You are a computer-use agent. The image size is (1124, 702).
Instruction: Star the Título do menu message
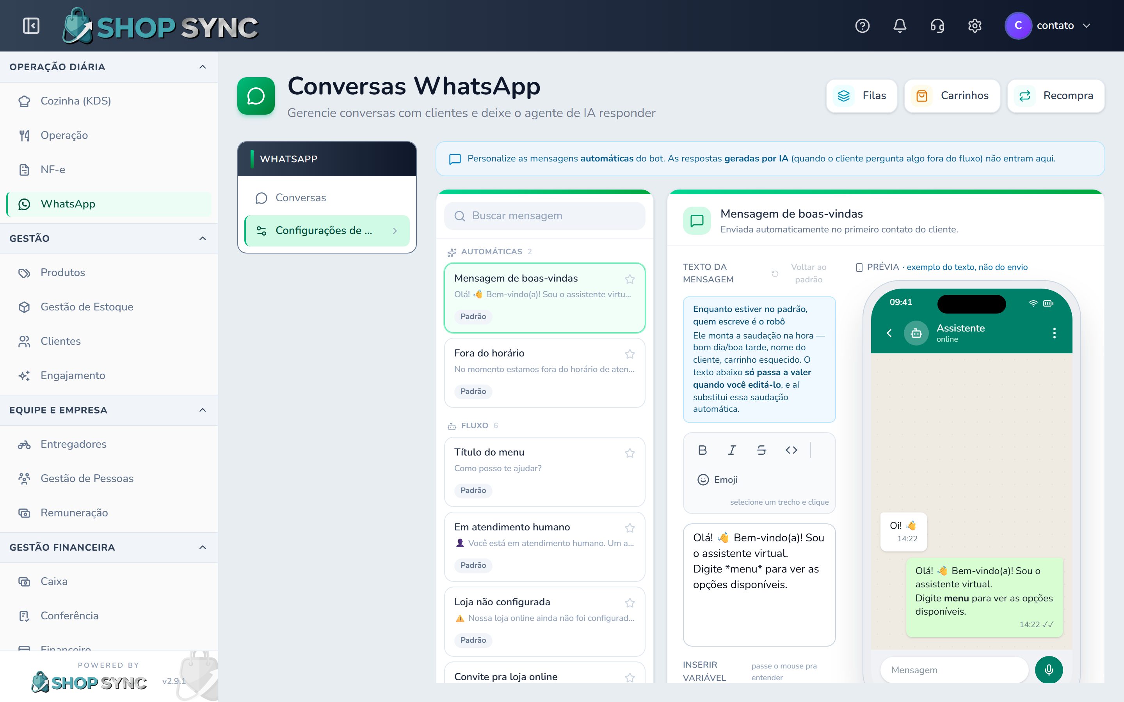(630, 453)
